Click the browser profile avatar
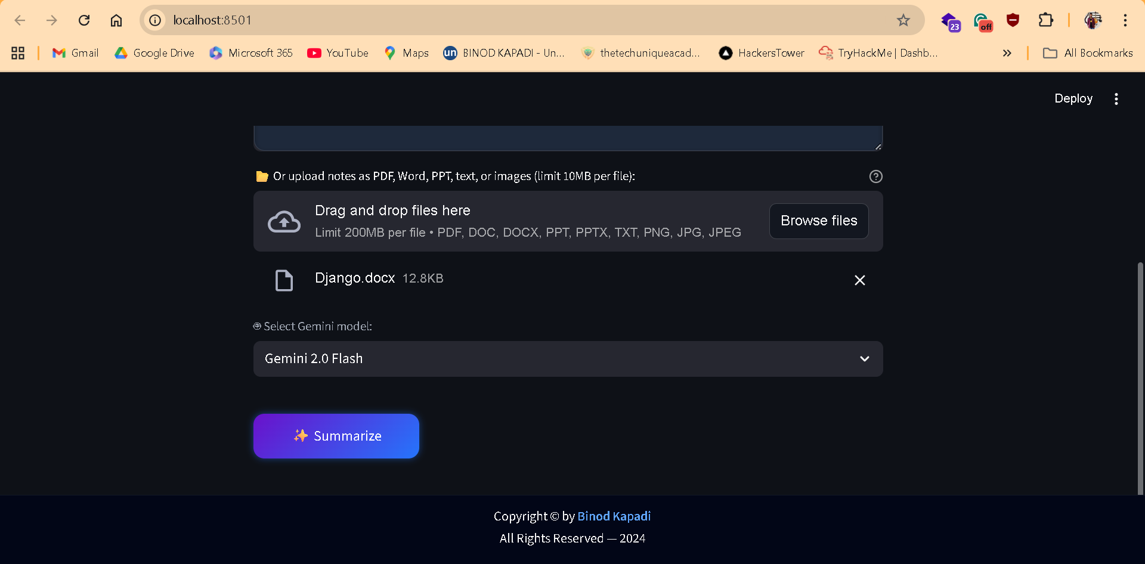1145x564 pixels. tap(1093, 20)
